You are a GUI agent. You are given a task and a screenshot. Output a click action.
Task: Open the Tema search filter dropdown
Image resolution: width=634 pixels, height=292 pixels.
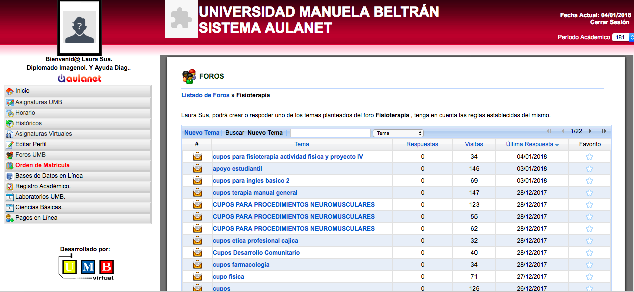point(398,133)
